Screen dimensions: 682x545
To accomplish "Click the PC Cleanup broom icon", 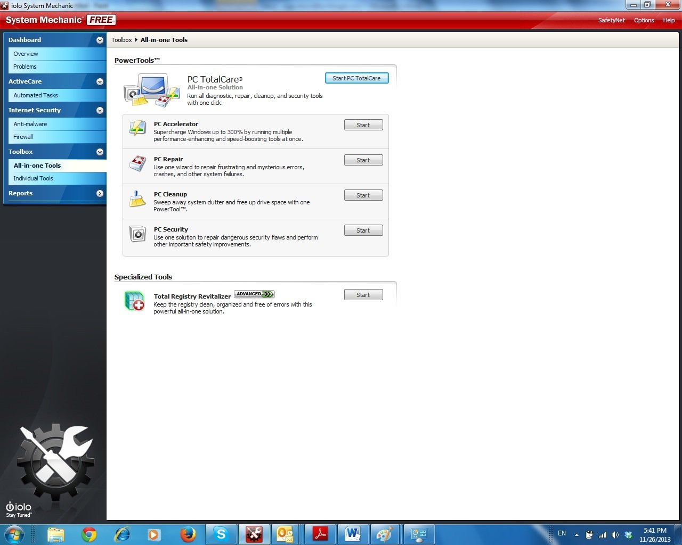I will coord(137,199).
